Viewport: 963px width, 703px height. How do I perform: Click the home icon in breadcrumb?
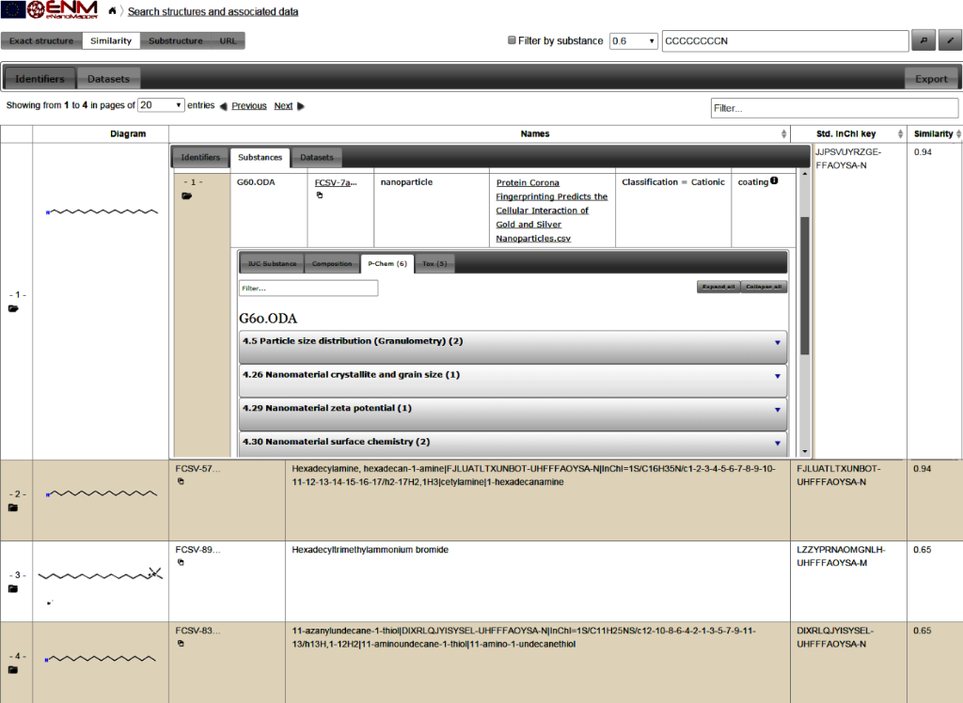(113, 11)
